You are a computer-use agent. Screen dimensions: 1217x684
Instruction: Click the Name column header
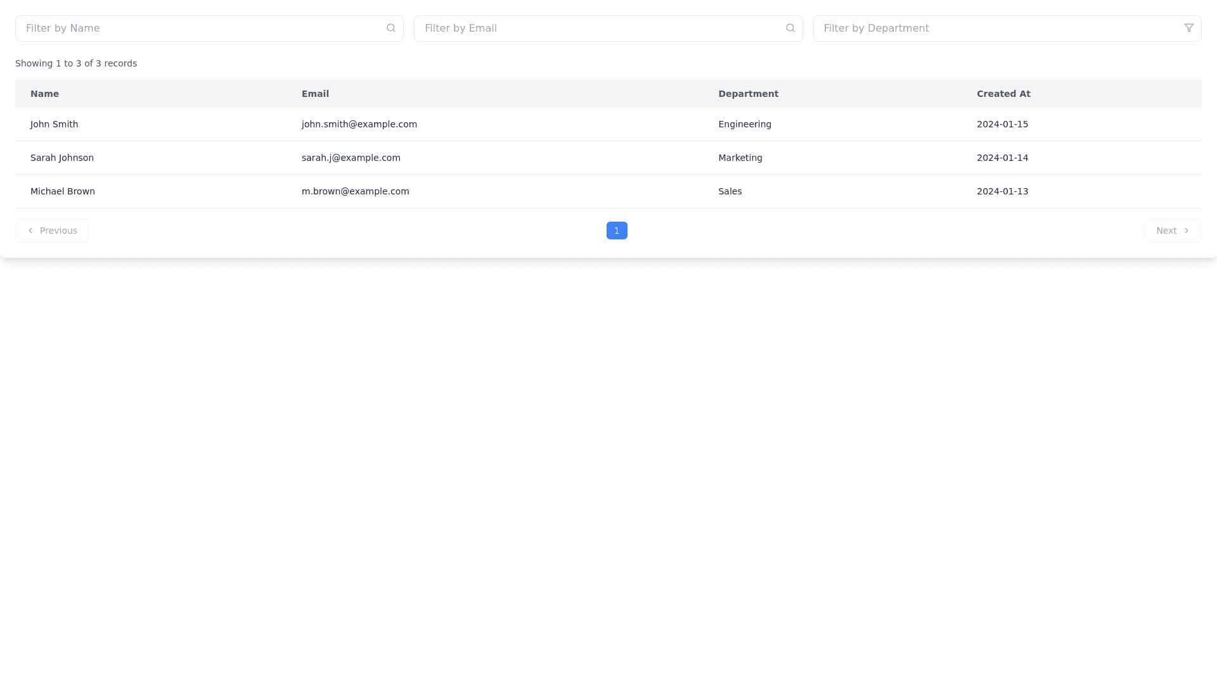click(44, 94)
